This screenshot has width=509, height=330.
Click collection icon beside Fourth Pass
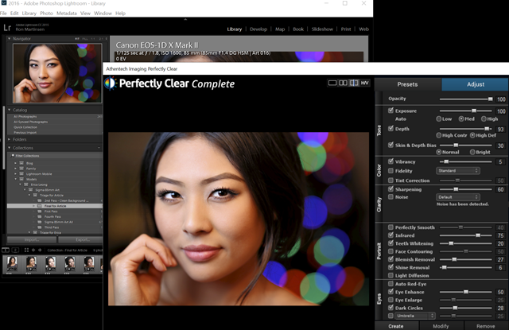point(40,216)
